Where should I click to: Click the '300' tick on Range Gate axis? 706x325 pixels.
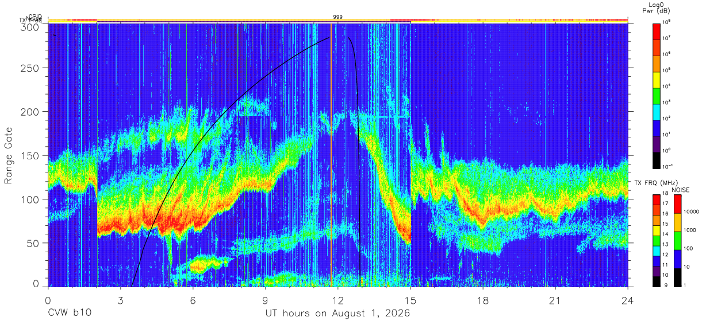tap(30, 27)
